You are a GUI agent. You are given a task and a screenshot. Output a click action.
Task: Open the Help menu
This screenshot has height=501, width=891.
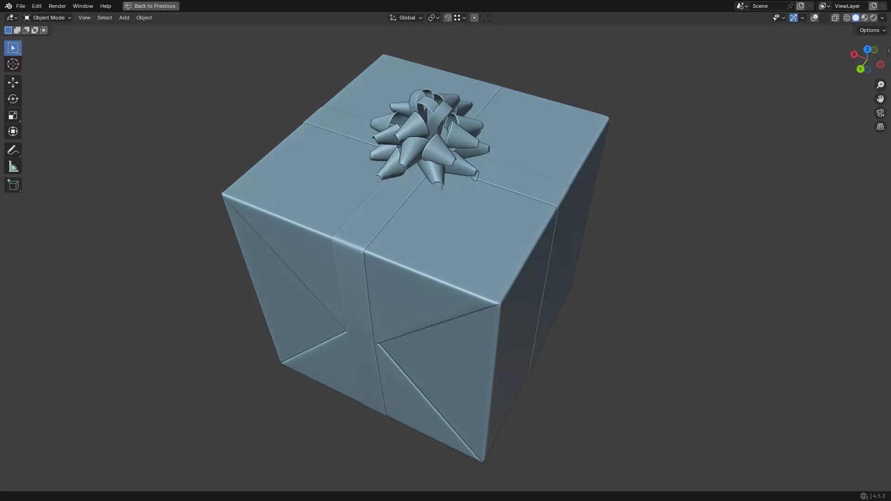[105, 6]
